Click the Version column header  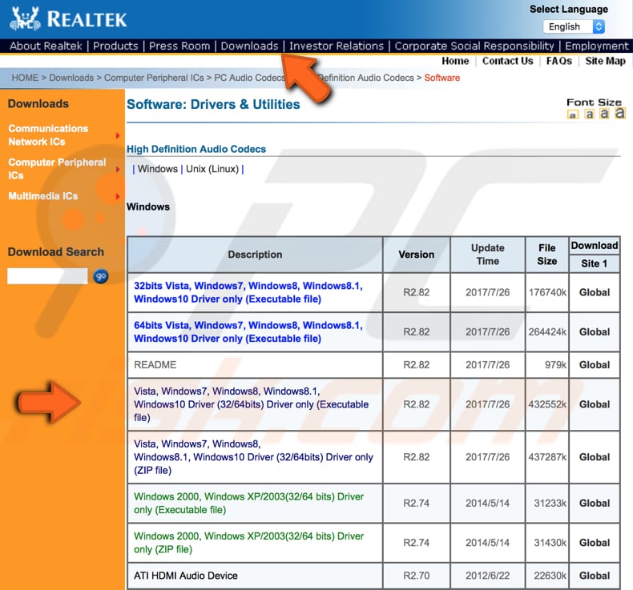pos(416,255)
